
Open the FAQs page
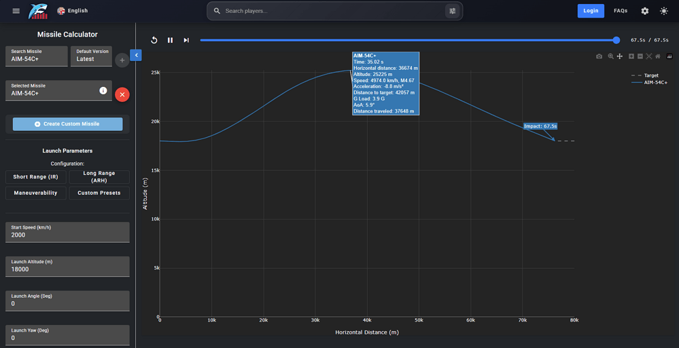(x=621, y=11)
